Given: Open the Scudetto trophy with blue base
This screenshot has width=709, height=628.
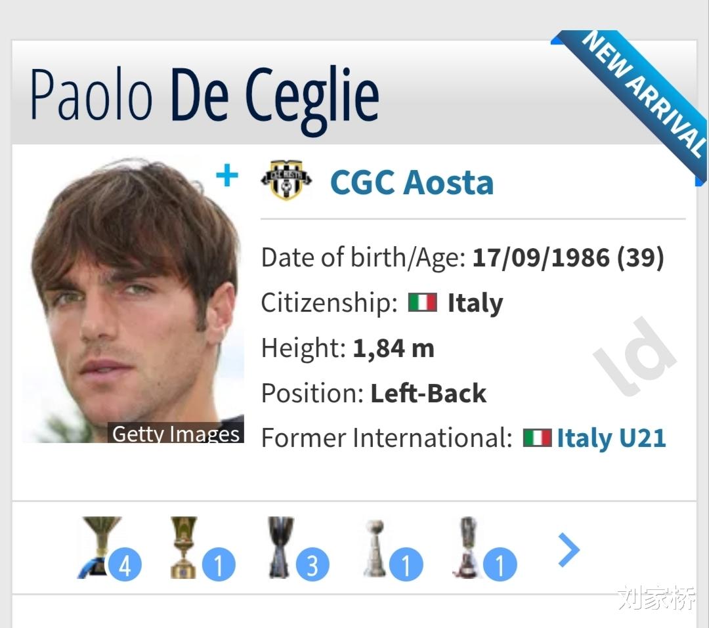Looking at the screenshot, I should coord(98,547).
